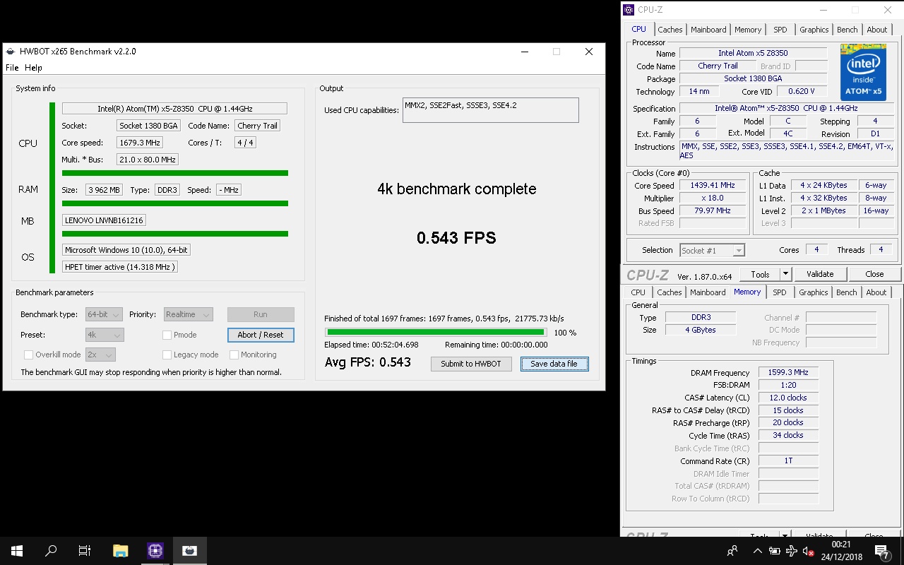
Task: Select CPU tab in upper CPU-Z
Action: click(638, 29)
